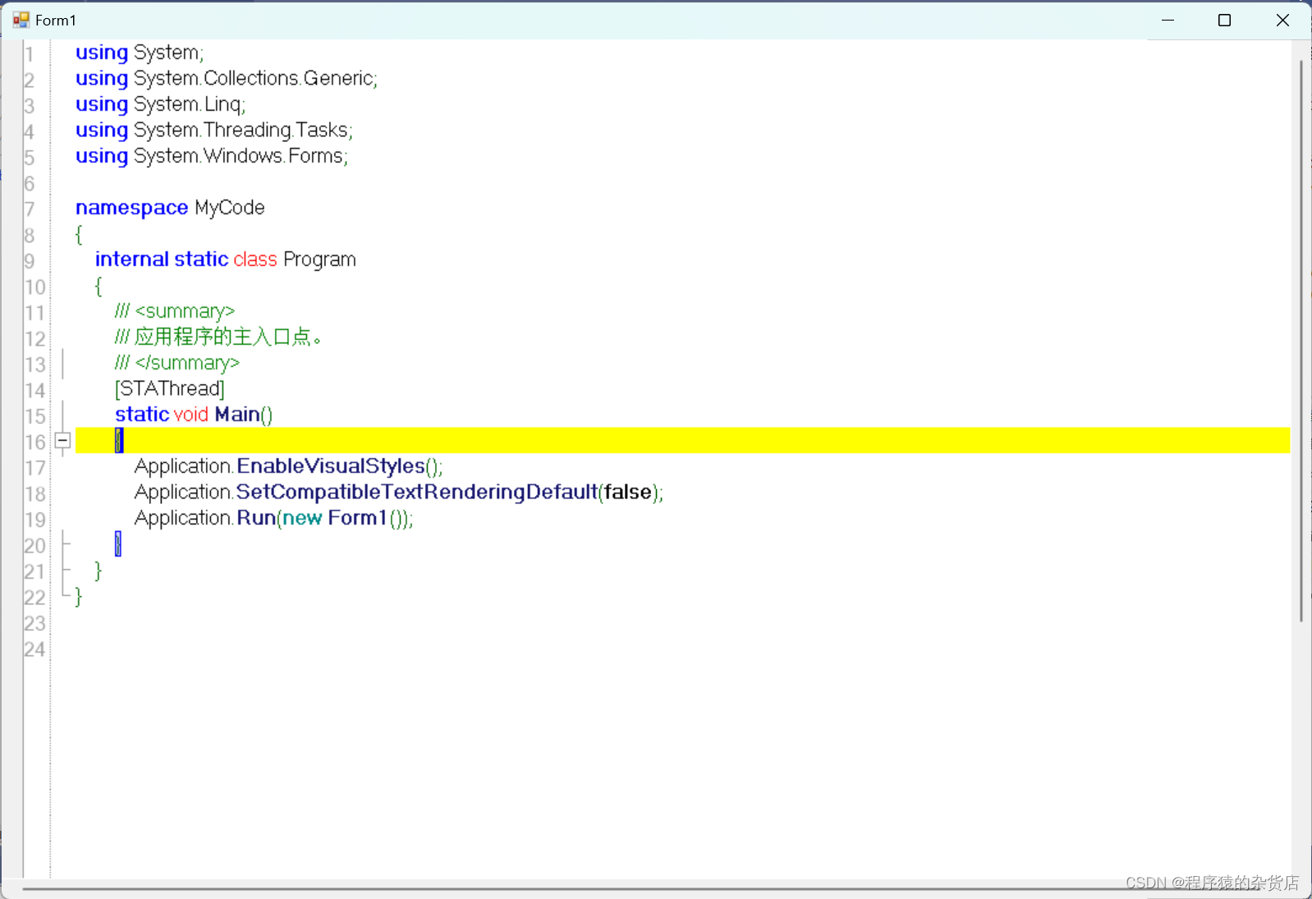Click the 'false' argument

(x=628, y=492)
